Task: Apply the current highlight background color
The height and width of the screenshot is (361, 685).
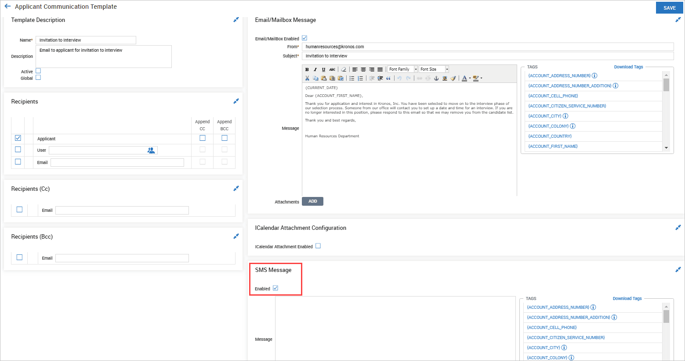Action: pos(476,78)
